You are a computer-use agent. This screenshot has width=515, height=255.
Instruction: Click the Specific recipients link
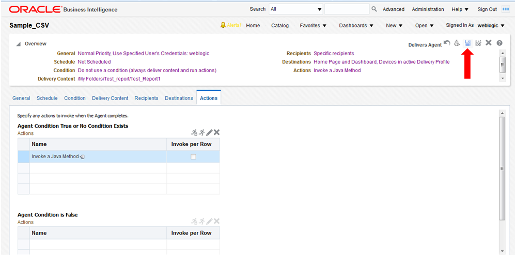334,53
